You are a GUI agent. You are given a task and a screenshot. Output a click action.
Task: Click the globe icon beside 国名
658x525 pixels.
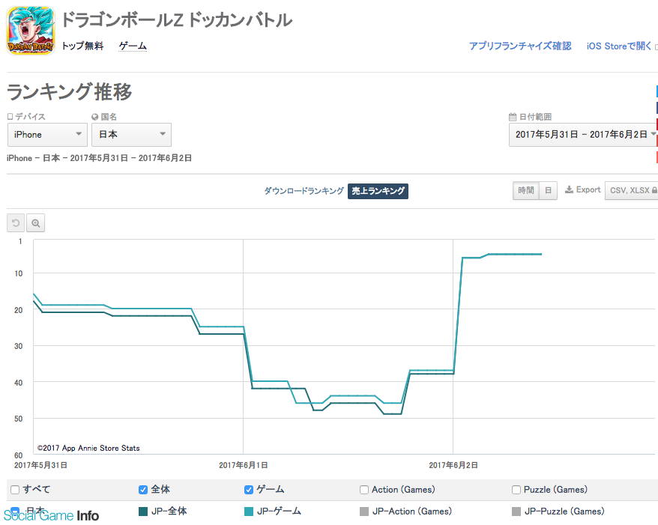[x=95, y=117]
